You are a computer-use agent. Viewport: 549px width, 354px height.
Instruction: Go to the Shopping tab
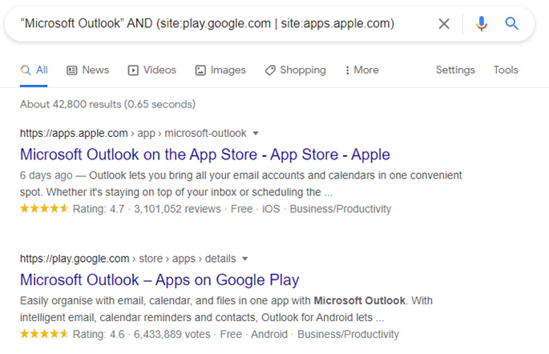[x=295, y=70]
